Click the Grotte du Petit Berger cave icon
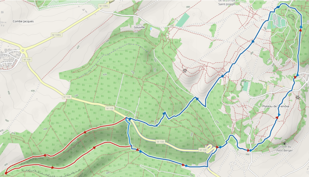309x177 pixels. click(x=284, y=143)
